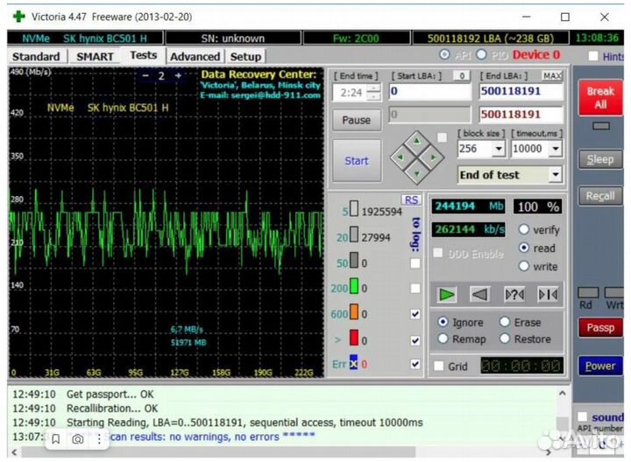The height and width of the screenshot is (462, 631).
Task: Click the minus icon above the graph
Action: [145, 76]
